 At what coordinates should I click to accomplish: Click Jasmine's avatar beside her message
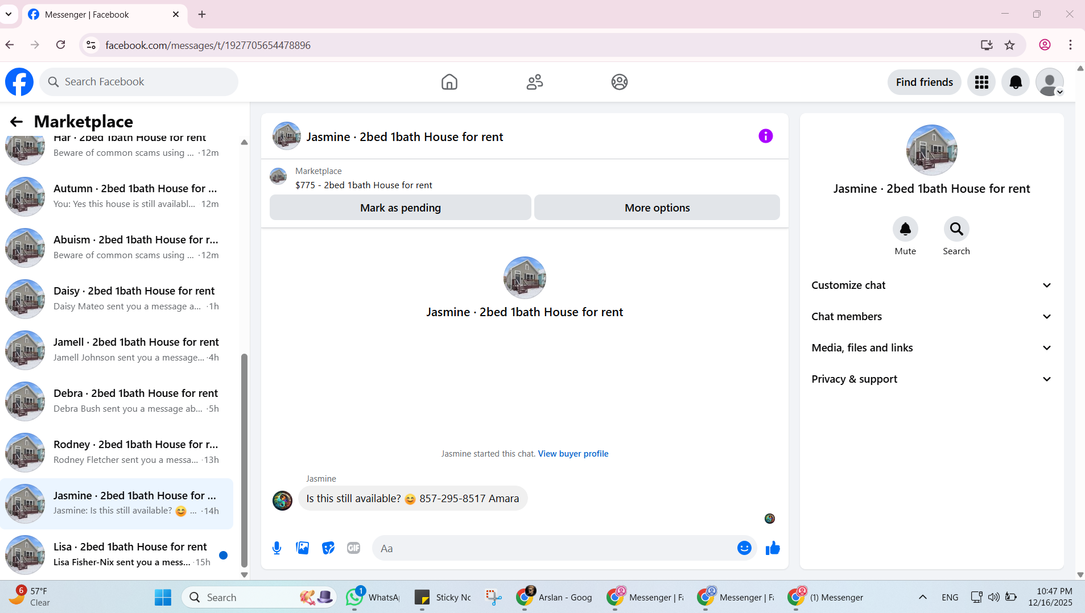pyautogui.click(x=282, y=500)
